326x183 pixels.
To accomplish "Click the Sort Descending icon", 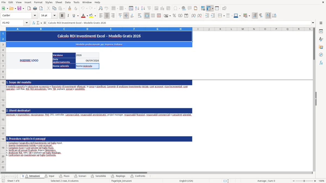I will tap(143, 8).
